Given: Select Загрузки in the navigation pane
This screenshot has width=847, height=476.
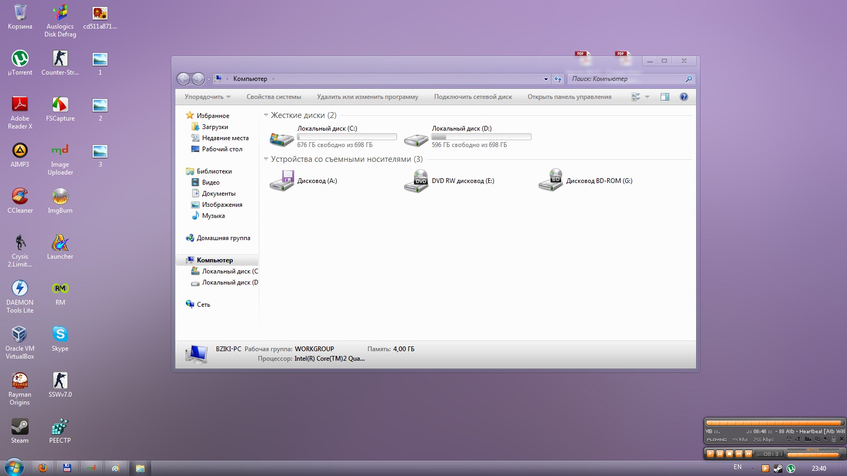Looking at the screenshot, I should tap(215, 127).
